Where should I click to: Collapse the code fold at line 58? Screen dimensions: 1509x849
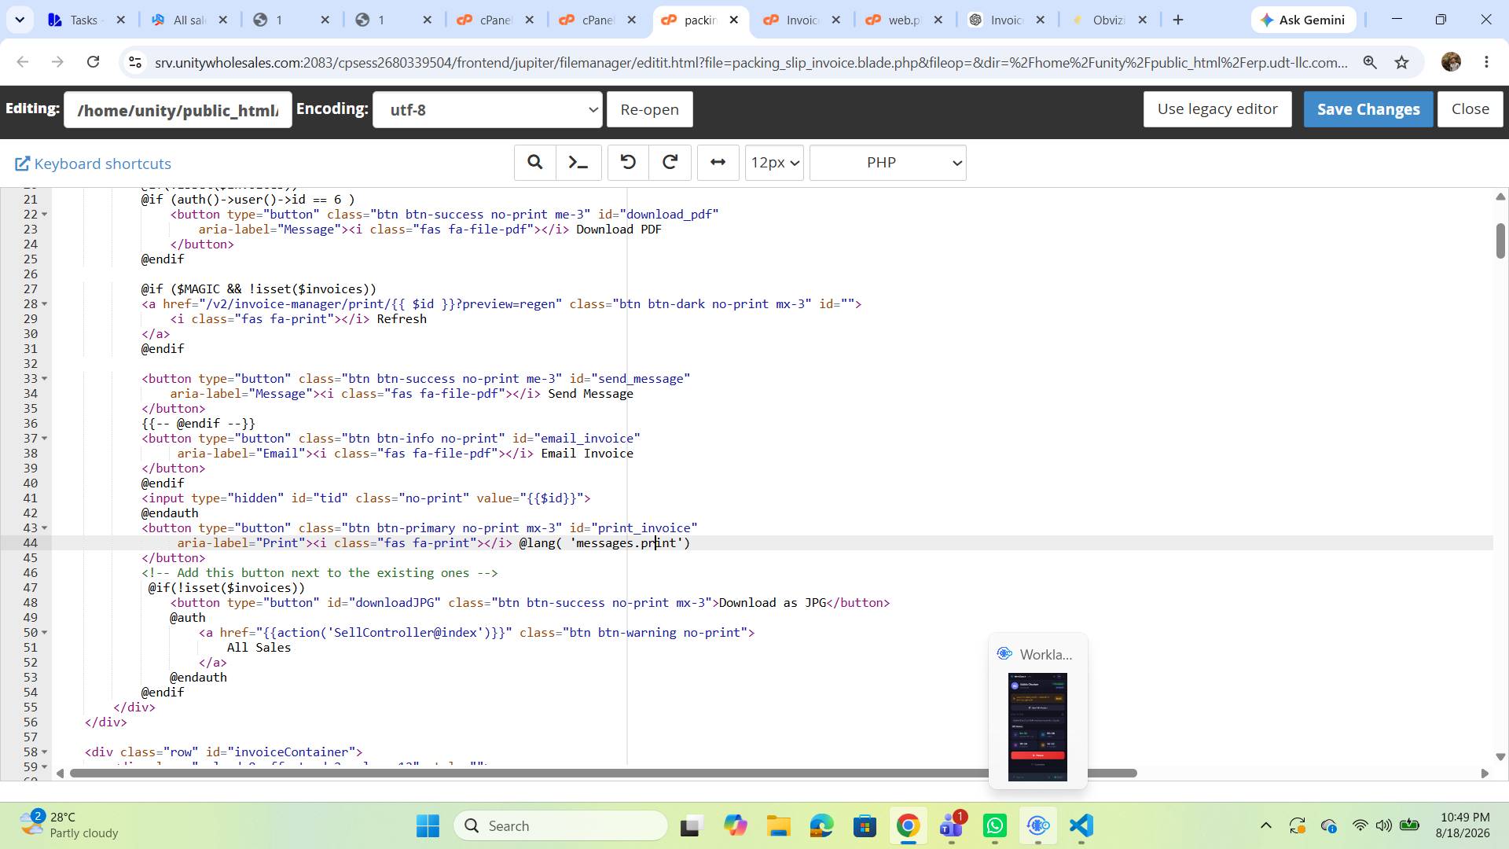pos(45,752)
